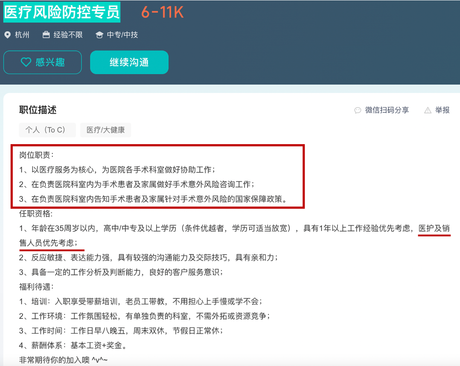Open the 微信扫码分享 link
460x366 pixels.
(387, 110)
